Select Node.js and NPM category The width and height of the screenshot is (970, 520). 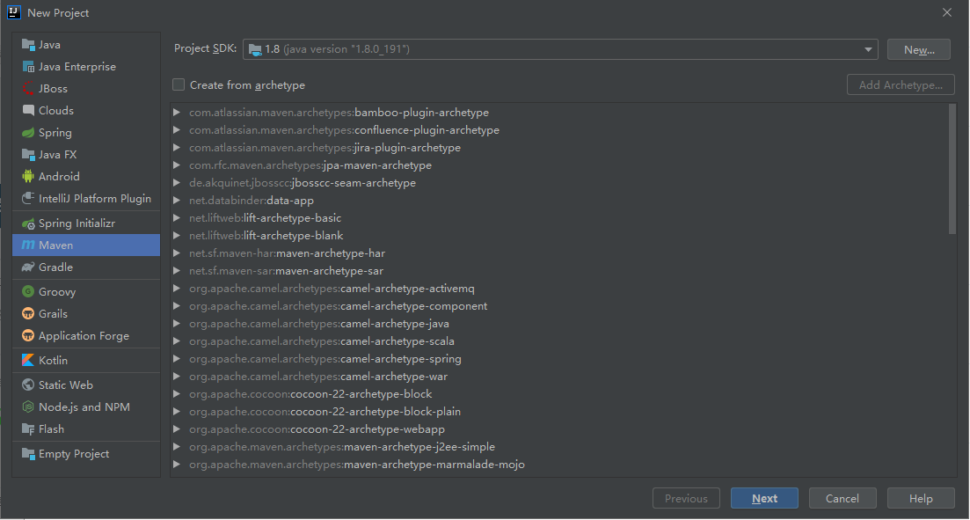pyautogui.click(x=86, y=406)
